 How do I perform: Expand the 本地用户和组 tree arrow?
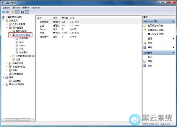7,67
